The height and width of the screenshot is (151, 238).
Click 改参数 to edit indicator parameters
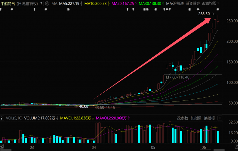[x=183, y=118]
